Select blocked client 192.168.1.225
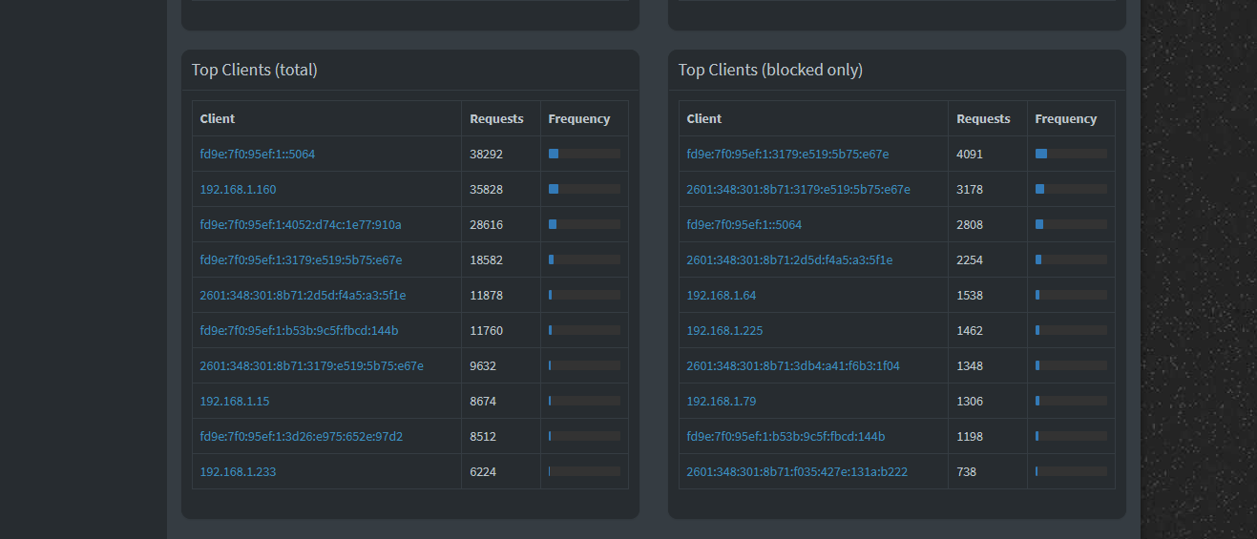Screen dimensions: 1257x539 pyautogui.click(x=724, y=331)
